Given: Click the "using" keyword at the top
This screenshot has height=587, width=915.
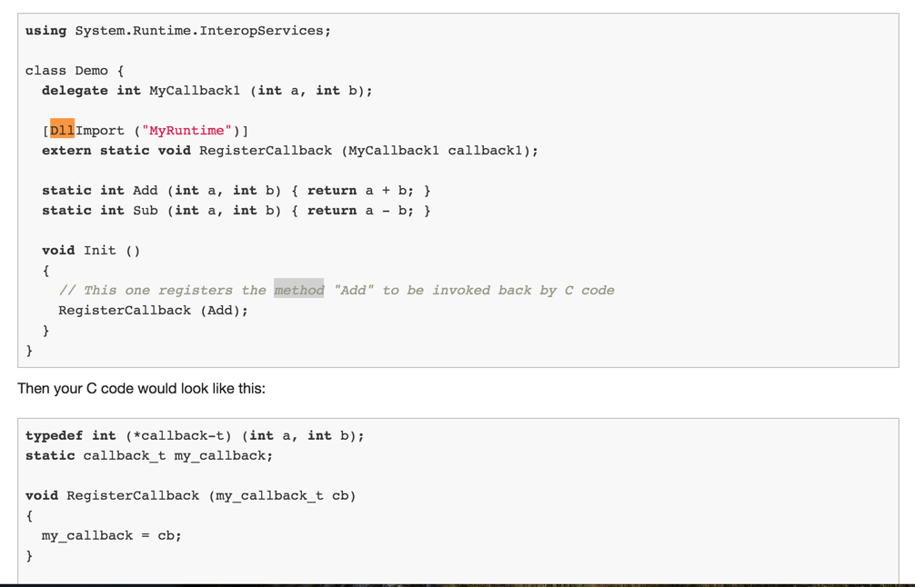Looking at the screenshot, I should (x=45, y=30).
